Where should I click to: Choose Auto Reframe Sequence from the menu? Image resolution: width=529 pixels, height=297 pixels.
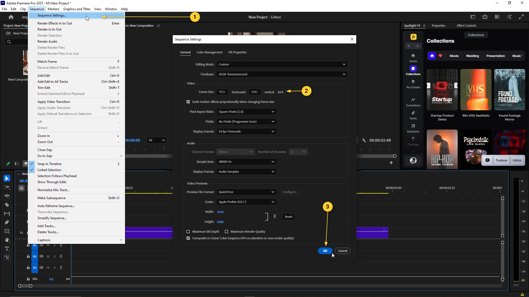56,206
